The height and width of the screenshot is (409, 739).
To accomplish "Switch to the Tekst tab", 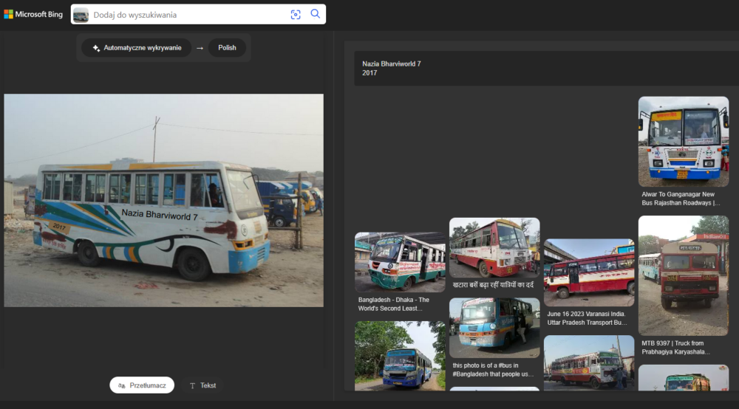I will pyautogui.click(x=202, y=385).
